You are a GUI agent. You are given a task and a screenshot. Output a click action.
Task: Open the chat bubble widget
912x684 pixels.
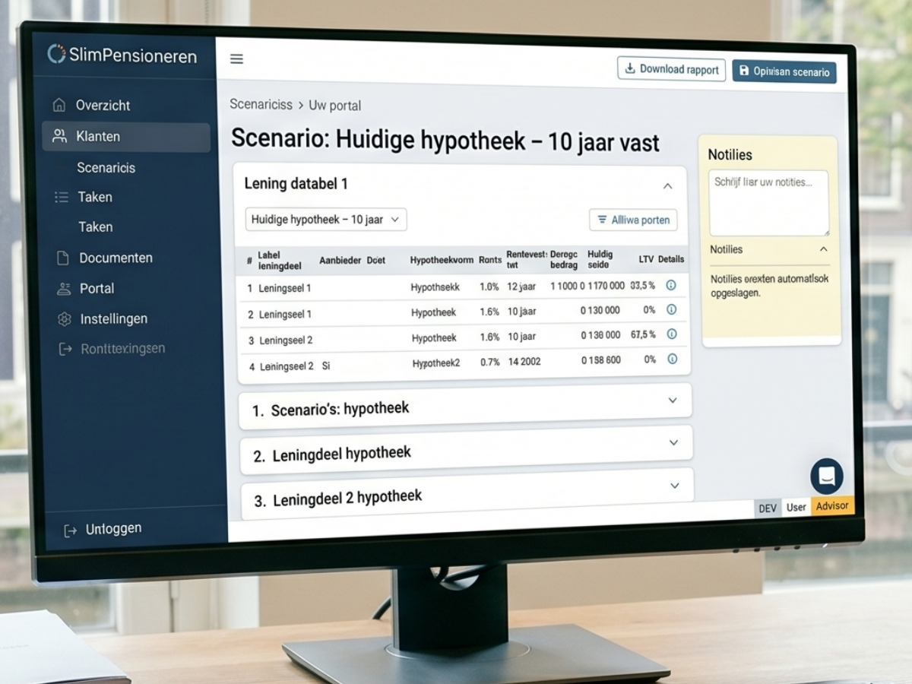click(826, 477)
